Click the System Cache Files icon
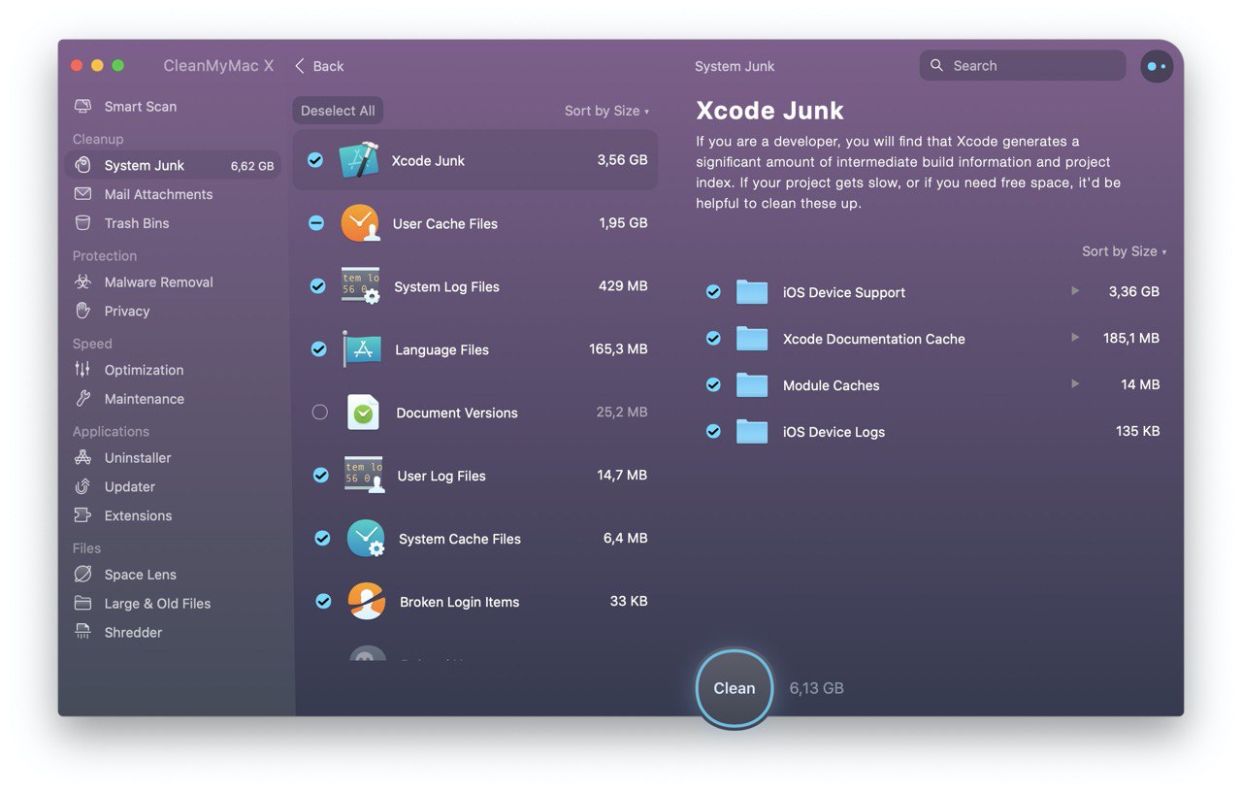Image resolution: width=1242 pixels, height=793 pixels. coord(366,539)
